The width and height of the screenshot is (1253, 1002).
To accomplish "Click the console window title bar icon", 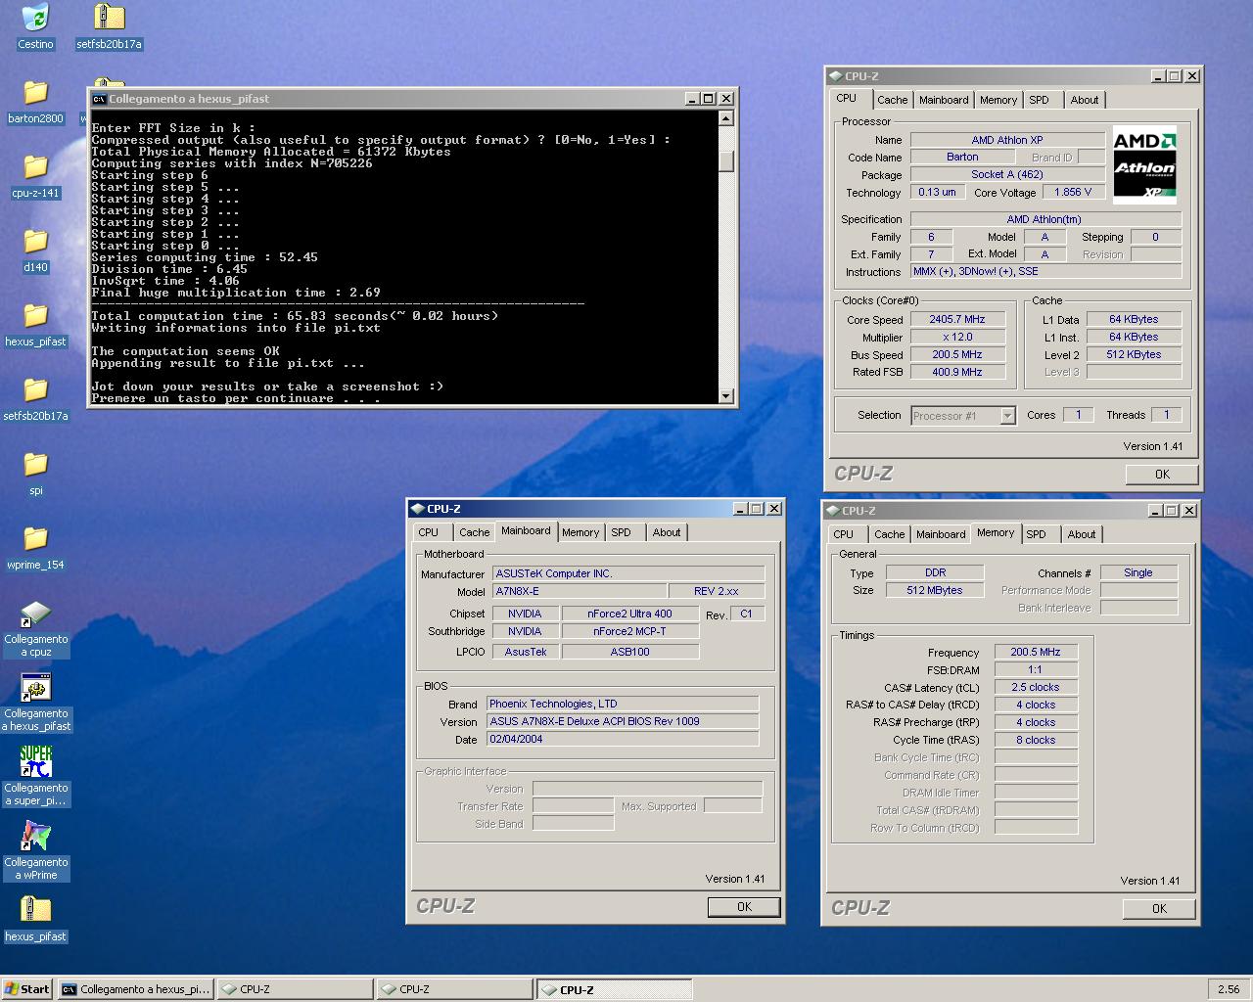I will coord(99,99).
